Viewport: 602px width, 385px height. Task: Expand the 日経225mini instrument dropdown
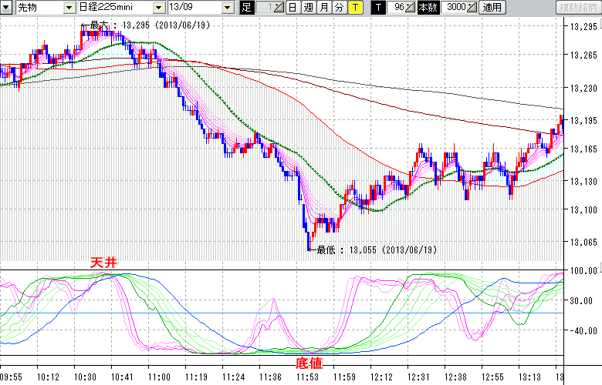click(159, 8)
